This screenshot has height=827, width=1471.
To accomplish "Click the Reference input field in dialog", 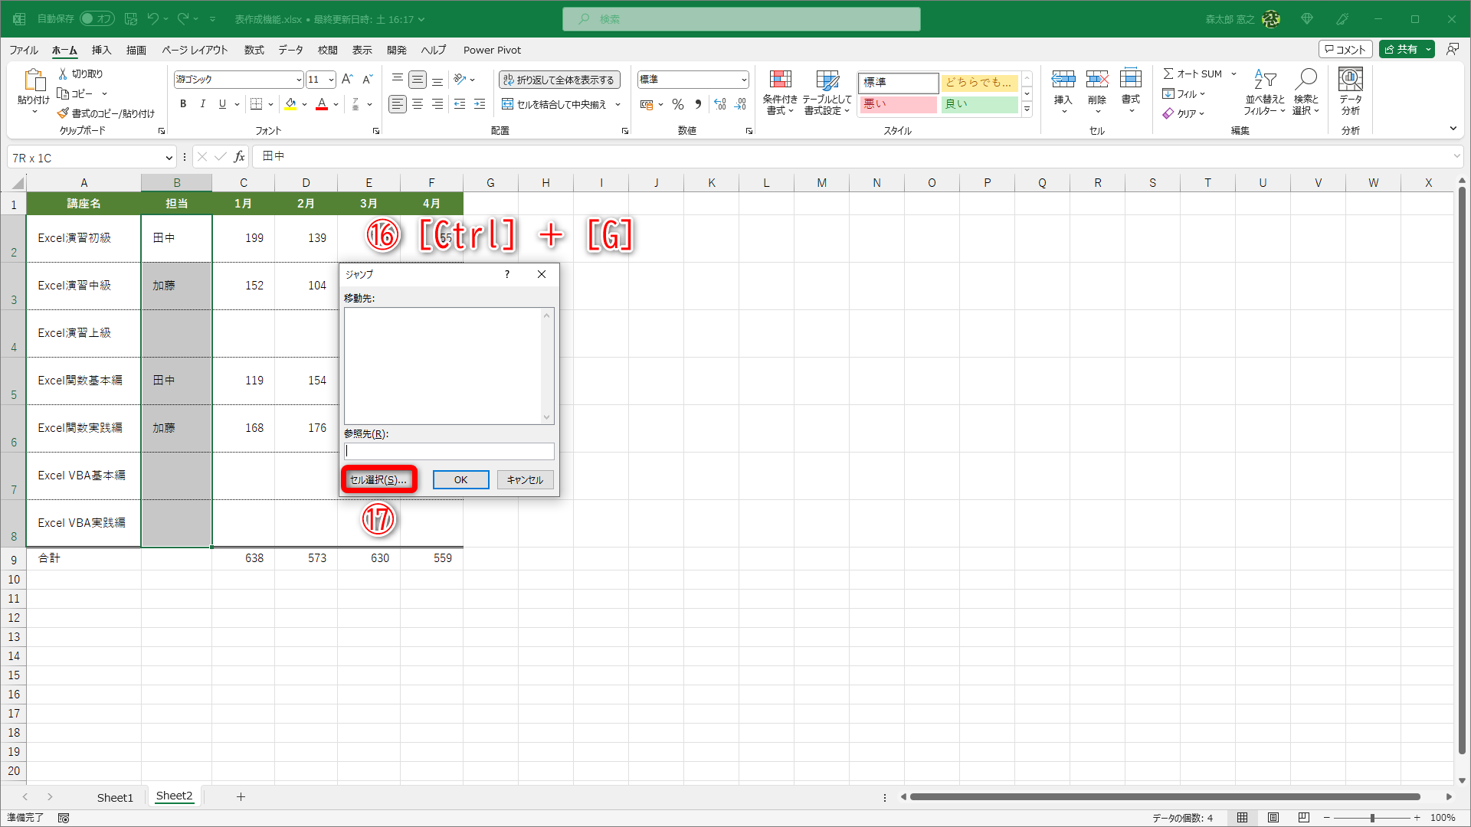I will point(449,451).
